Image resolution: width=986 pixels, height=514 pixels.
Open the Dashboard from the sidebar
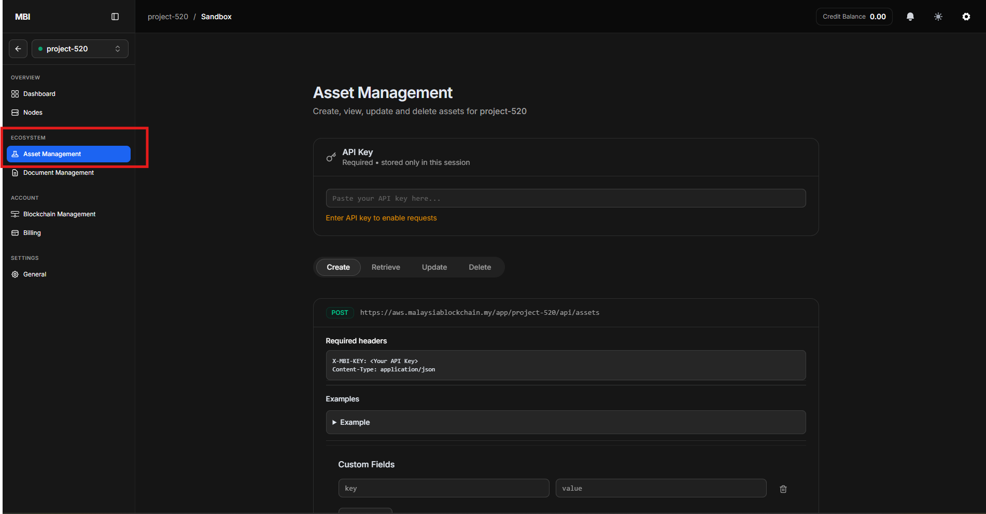(x=39, y=93)
